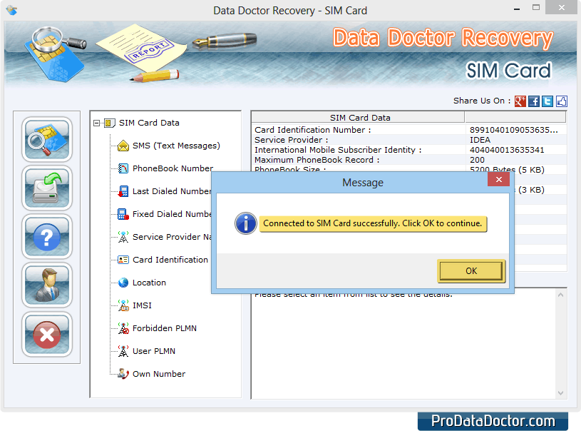Click the User PLMN tower icon

pos(123,351)
